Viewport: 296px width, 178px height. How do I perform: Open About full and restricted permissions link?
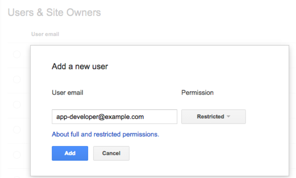105,134
